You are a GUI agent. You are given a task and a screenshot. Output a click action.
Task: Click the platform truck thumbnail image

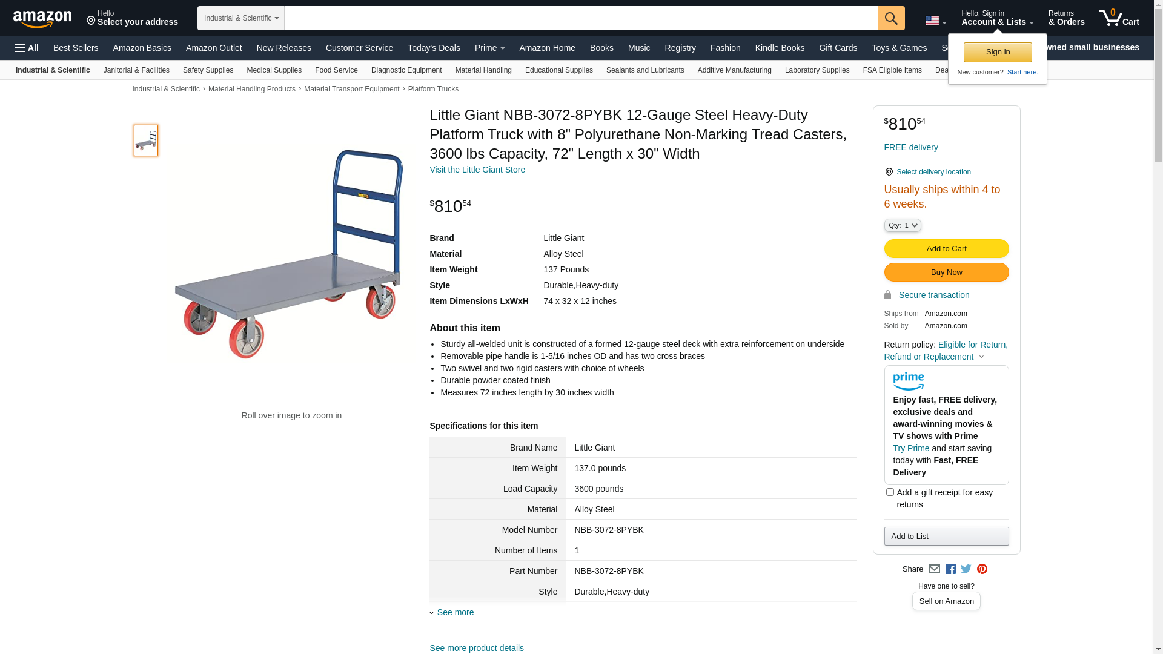click(x=146, y=140)
